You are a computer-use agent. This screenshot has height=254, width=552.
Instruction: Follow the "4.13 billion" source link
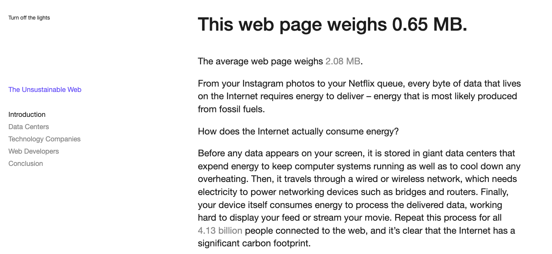[220, 231]
